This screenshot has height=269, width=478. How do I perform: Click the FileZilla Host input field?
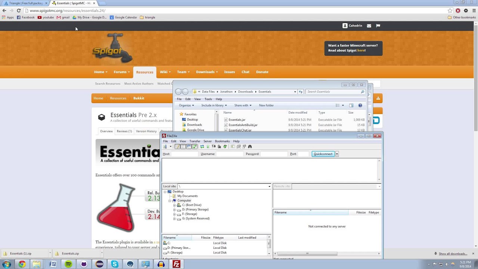point(184,154)
